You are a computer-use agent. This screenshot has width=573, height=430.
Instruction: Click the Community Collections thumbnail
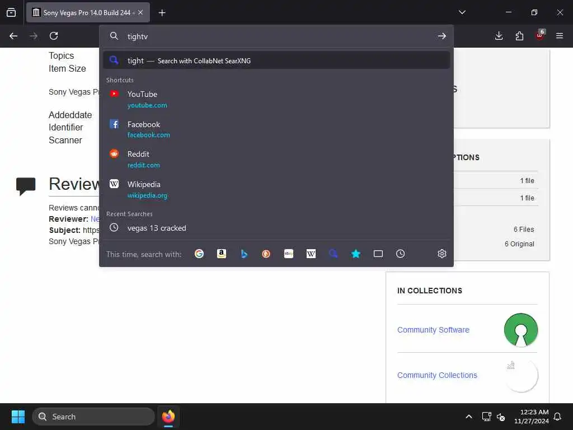[x=521, y=375]
